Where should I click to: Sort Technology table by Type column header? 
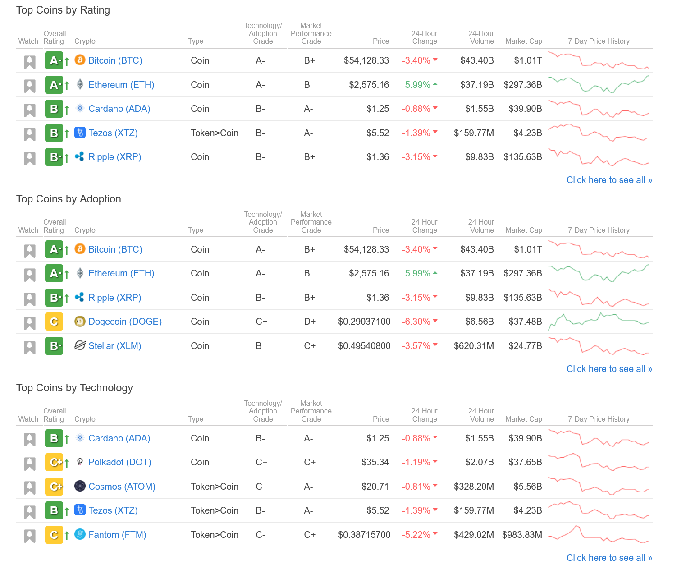pyautogui.click(x=196, y=419)
